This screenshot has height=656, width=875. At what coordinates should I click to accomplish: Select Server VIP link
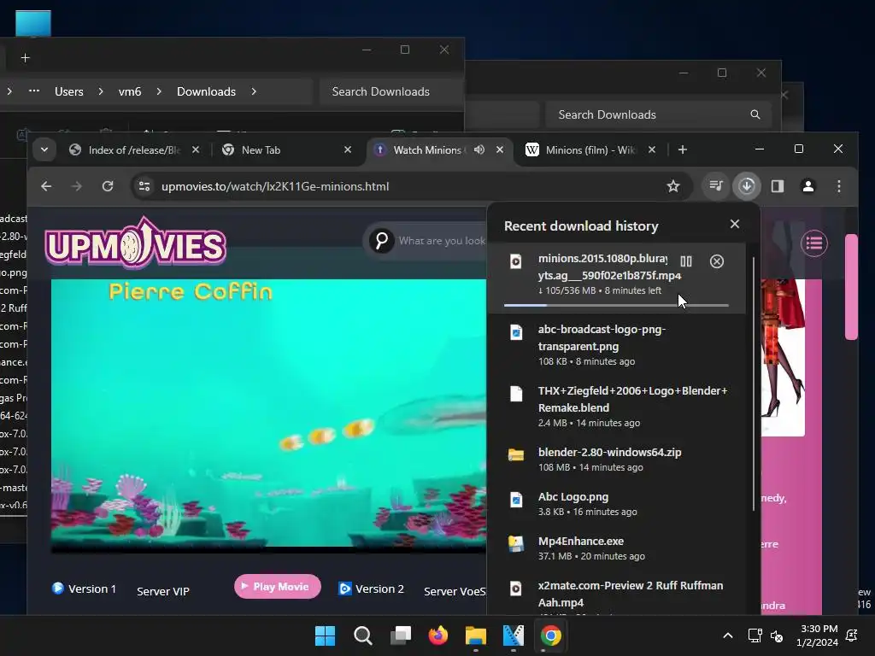(163, 591)
